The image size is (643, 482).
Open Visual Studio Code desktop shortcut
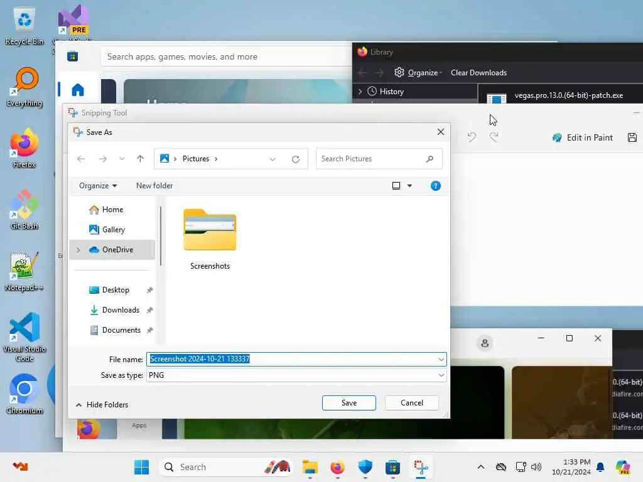coord(24,337)
